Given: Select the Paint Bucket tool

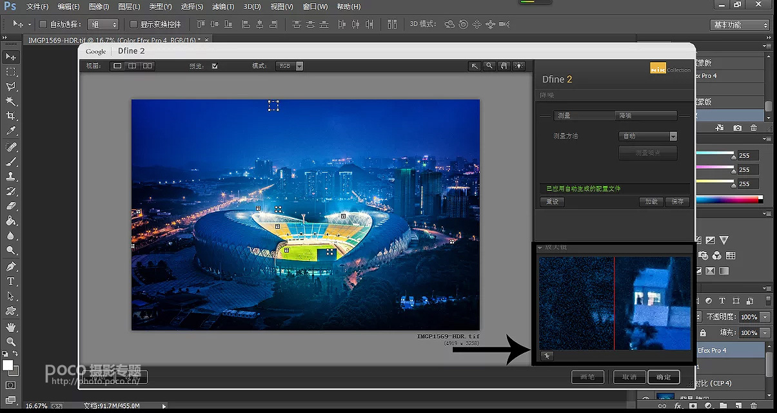Looking at the screenshot, I should [11, 221].
